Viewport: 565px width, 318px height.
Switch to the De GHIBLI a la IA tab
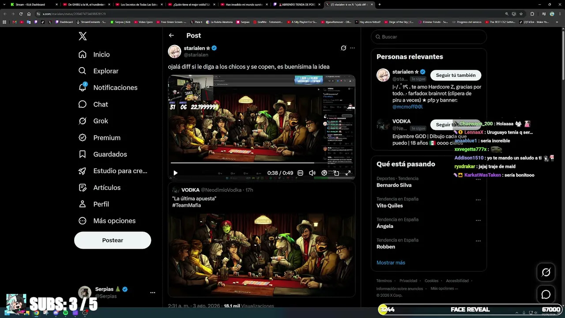coord(86,4)
